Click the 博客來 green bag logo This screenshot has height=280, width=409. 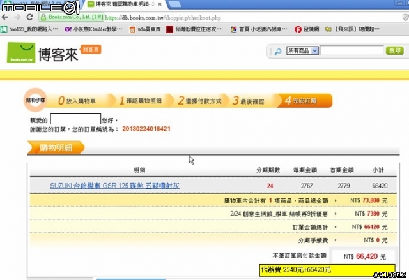21,52
